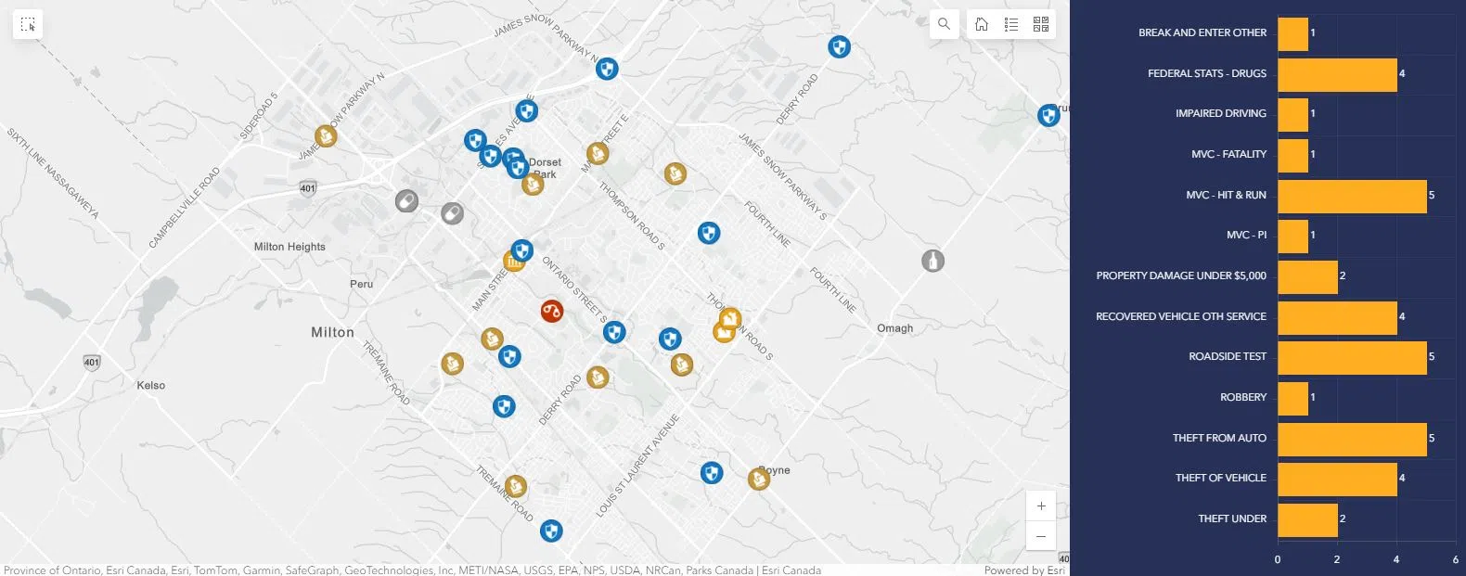Click the FEDERAL STATS - DRUGS bar

click(x=1336, y=73)
